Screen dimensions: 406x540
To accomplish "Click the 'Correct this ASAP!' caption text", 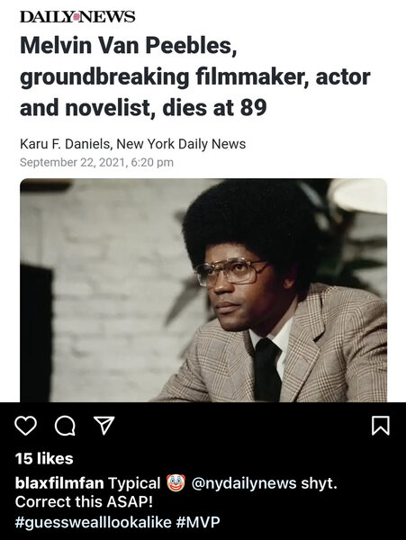I will [84, 502].
